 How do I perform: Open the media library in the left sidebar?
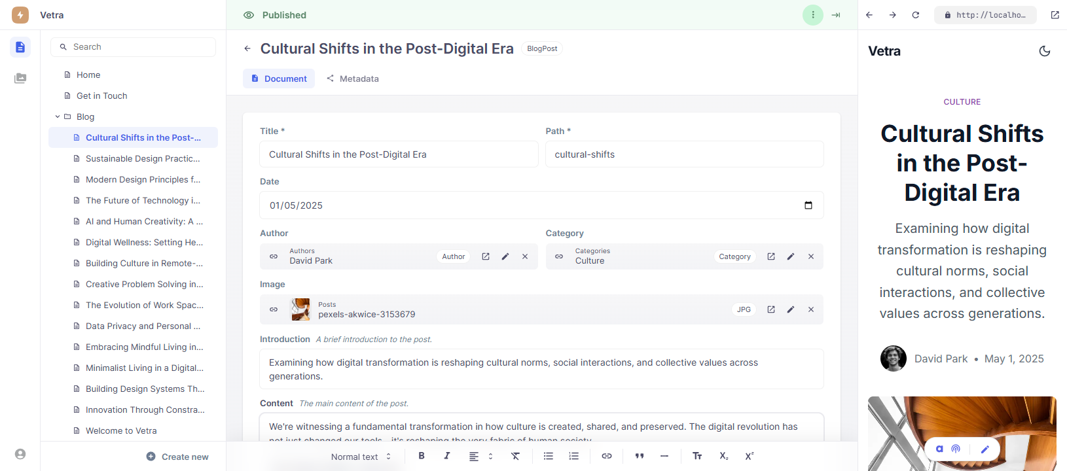(20, 78)
